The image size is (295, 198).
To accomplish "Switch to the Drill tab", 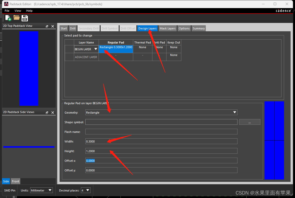I will [x=73, y=28].
